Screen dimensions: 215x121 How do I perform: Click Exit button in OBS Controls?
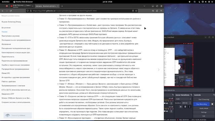click(x=204, y=116)
